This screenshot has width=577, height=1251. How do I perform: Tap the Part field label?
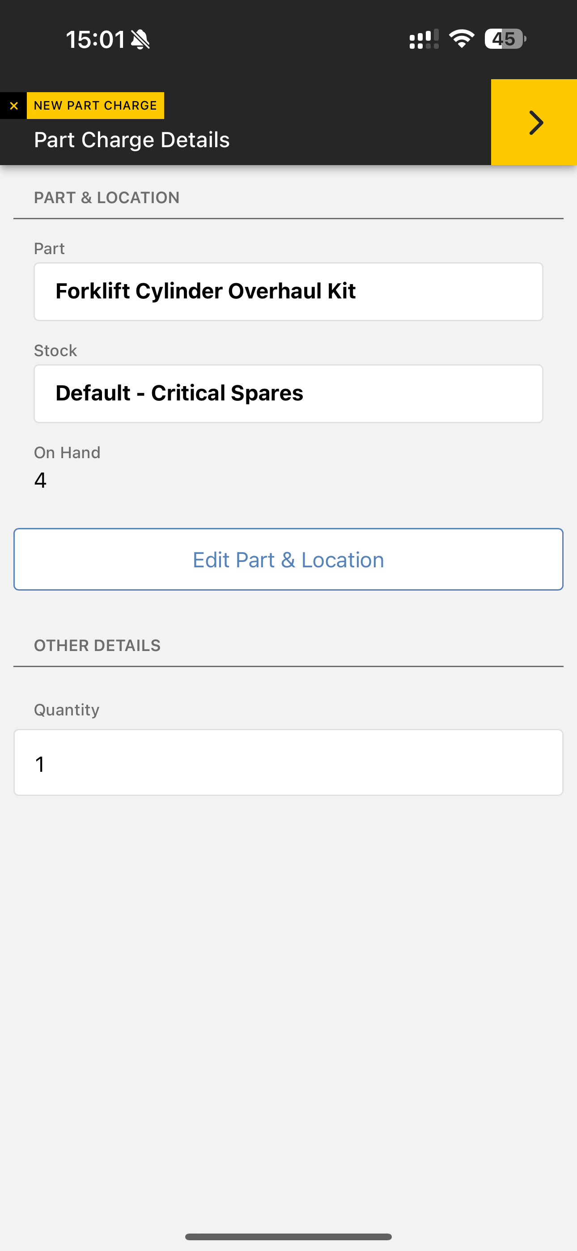tap(49, 249)
